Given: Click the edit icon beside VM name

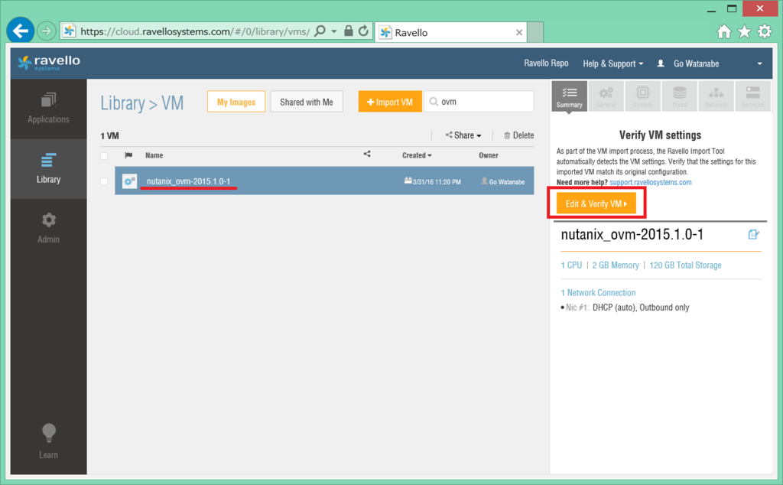Looking at the screenshot, I should click(753, 234).
